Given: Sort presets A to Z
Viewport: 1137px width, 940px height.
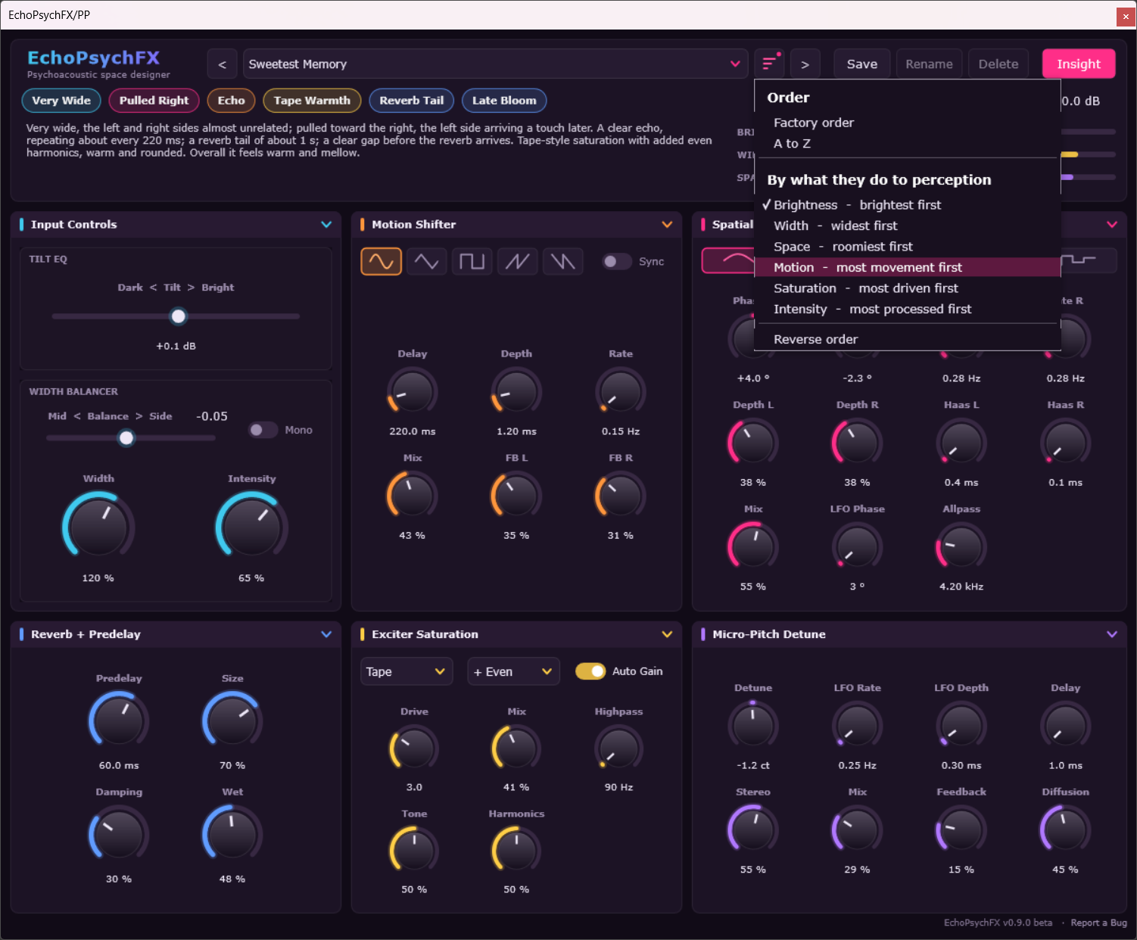Looking at the screenshot, I should (x=907, y=144).
